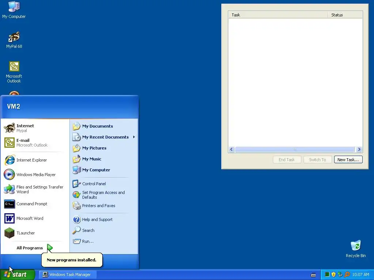Open Printers and Faxes

104,206
